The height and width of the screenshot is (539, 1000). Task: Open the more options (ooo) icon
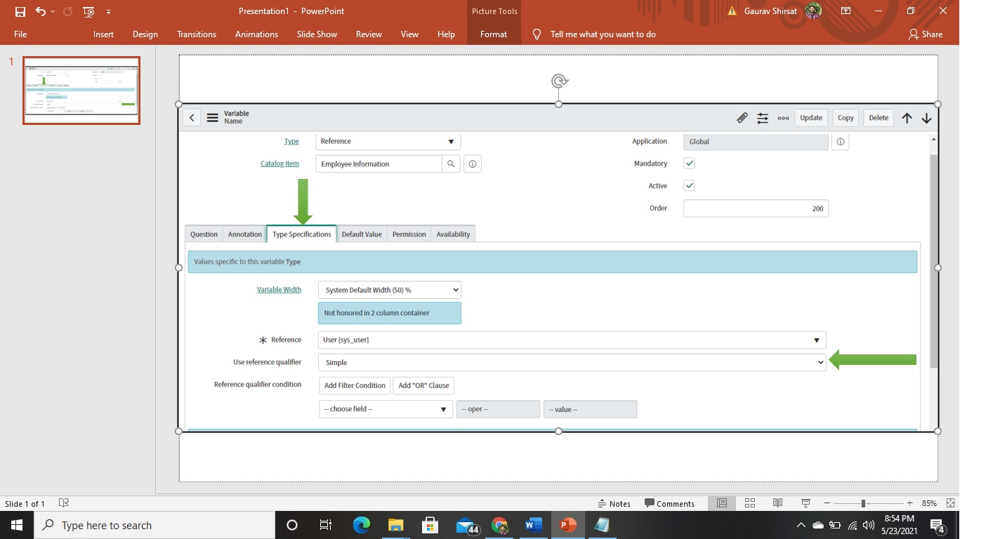click(x=783, y=118)
